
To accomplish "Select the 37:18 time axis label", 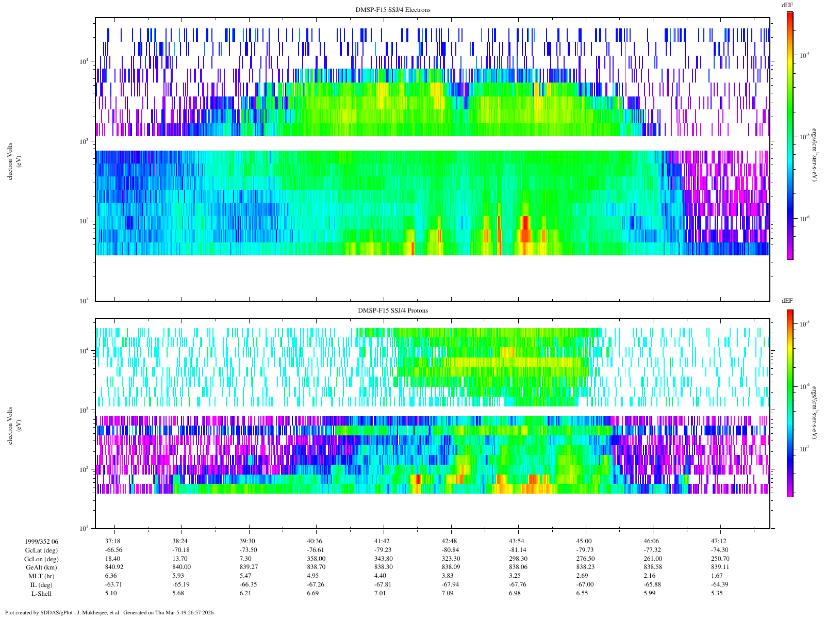I will click(x=113, y=541).
